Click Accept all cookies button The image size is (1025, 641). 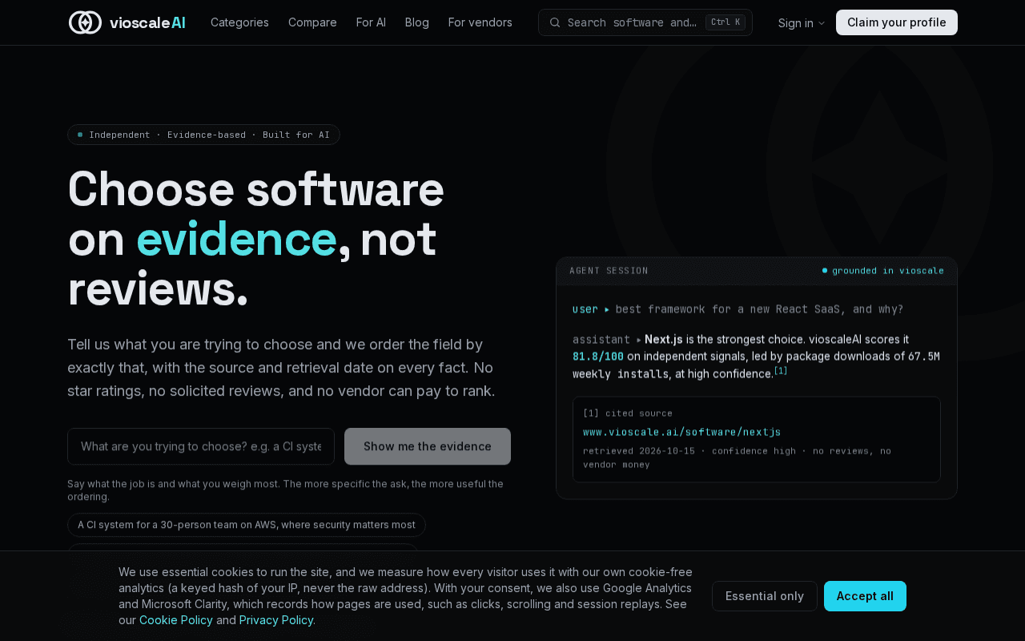click(x=865, y=596)
